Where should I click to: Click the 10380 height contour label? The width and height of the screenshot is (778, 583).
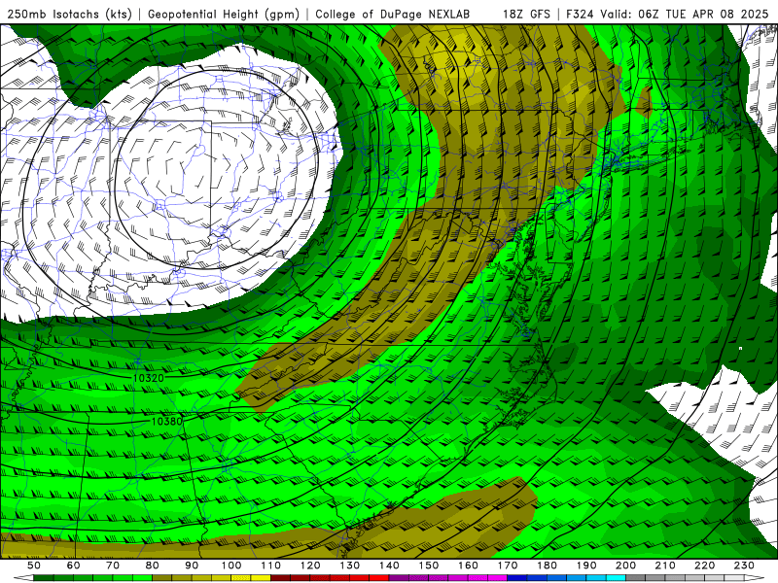(x=166, y=422)
